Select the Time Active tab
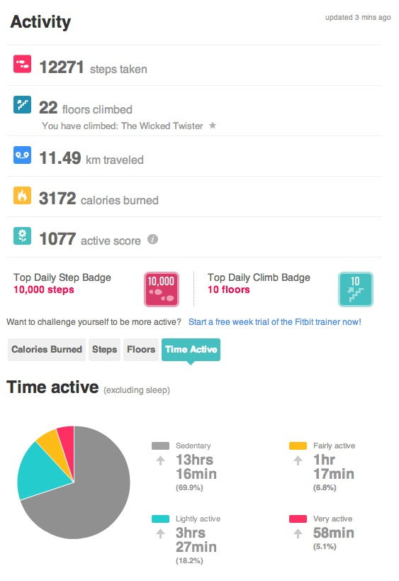Screen dimensions: 399x581 (x=191, y=350)
